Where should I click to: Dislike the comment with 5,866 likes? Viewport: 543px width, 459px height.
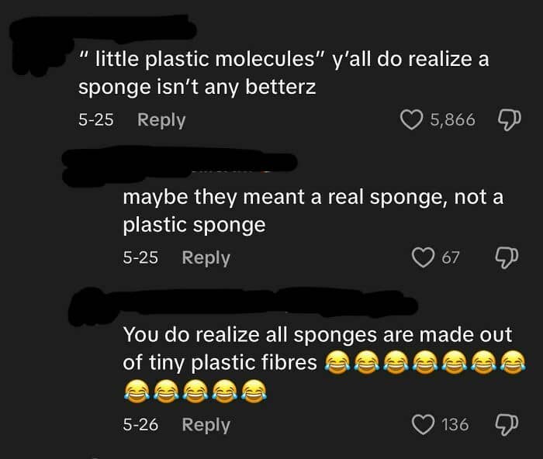[x=508, y=120]
